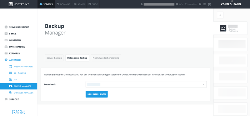
Task: Click the Hostpoint logo
Action: click(x=19, y=4)
